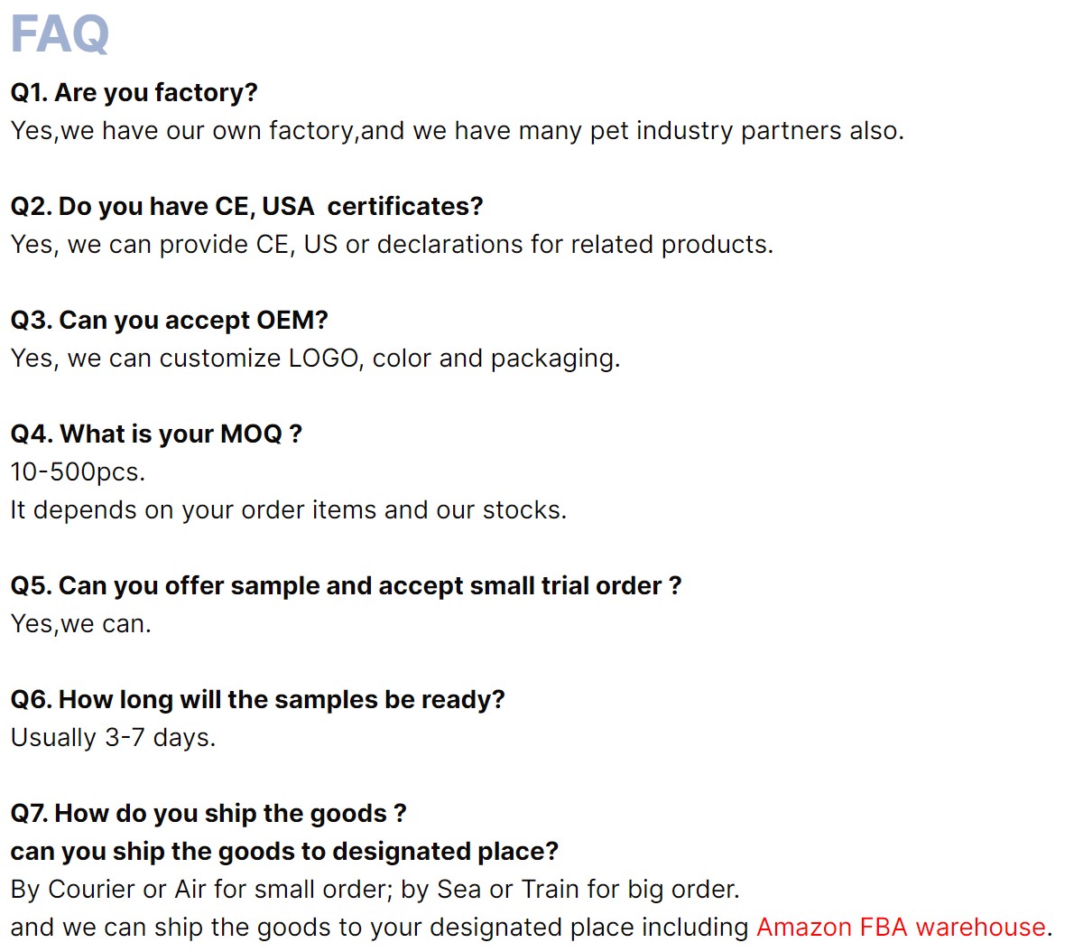The width and height of the screenshot is (1083, 952).
Task: Click the 'Usually 3-7 days.' answer
Action: click(x=113, y=738)
